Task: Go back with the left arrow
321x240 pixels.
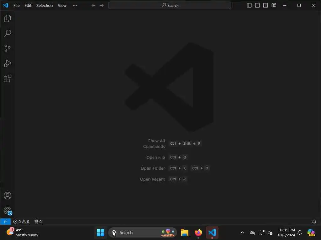Action: point(93,6)
